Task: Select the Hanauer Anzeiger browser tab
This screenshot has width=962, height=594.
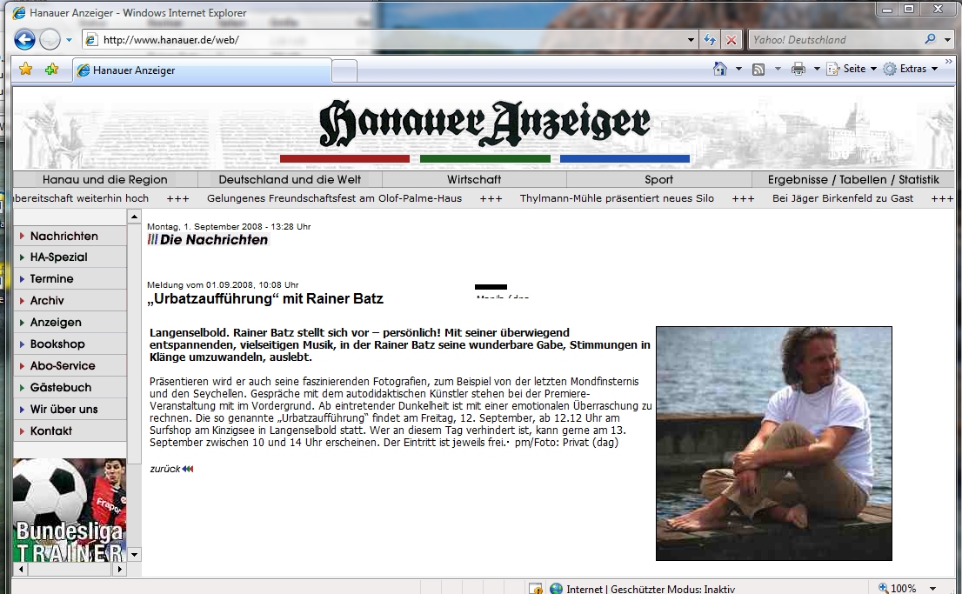Action: point(202,70)
